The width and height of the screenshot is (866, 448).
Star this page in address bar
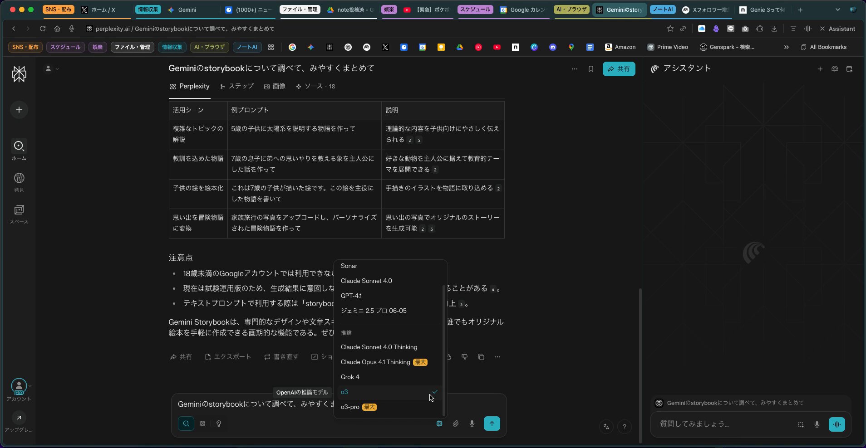pos(670,29)
